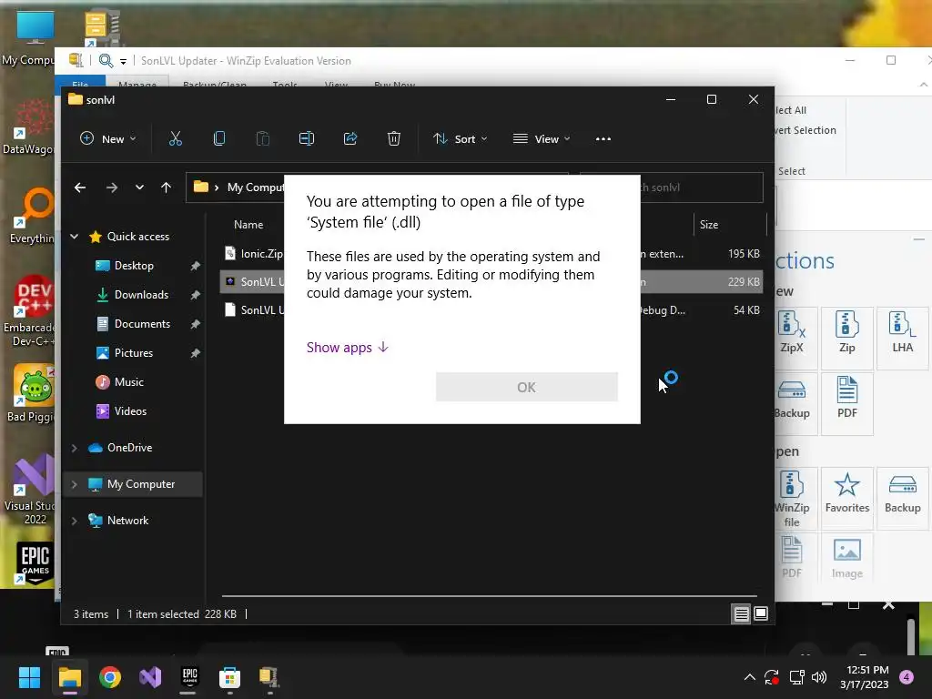Open the New dropdown button
The height and width of the screenshot is (699, 932).
[x=108, y=139]
